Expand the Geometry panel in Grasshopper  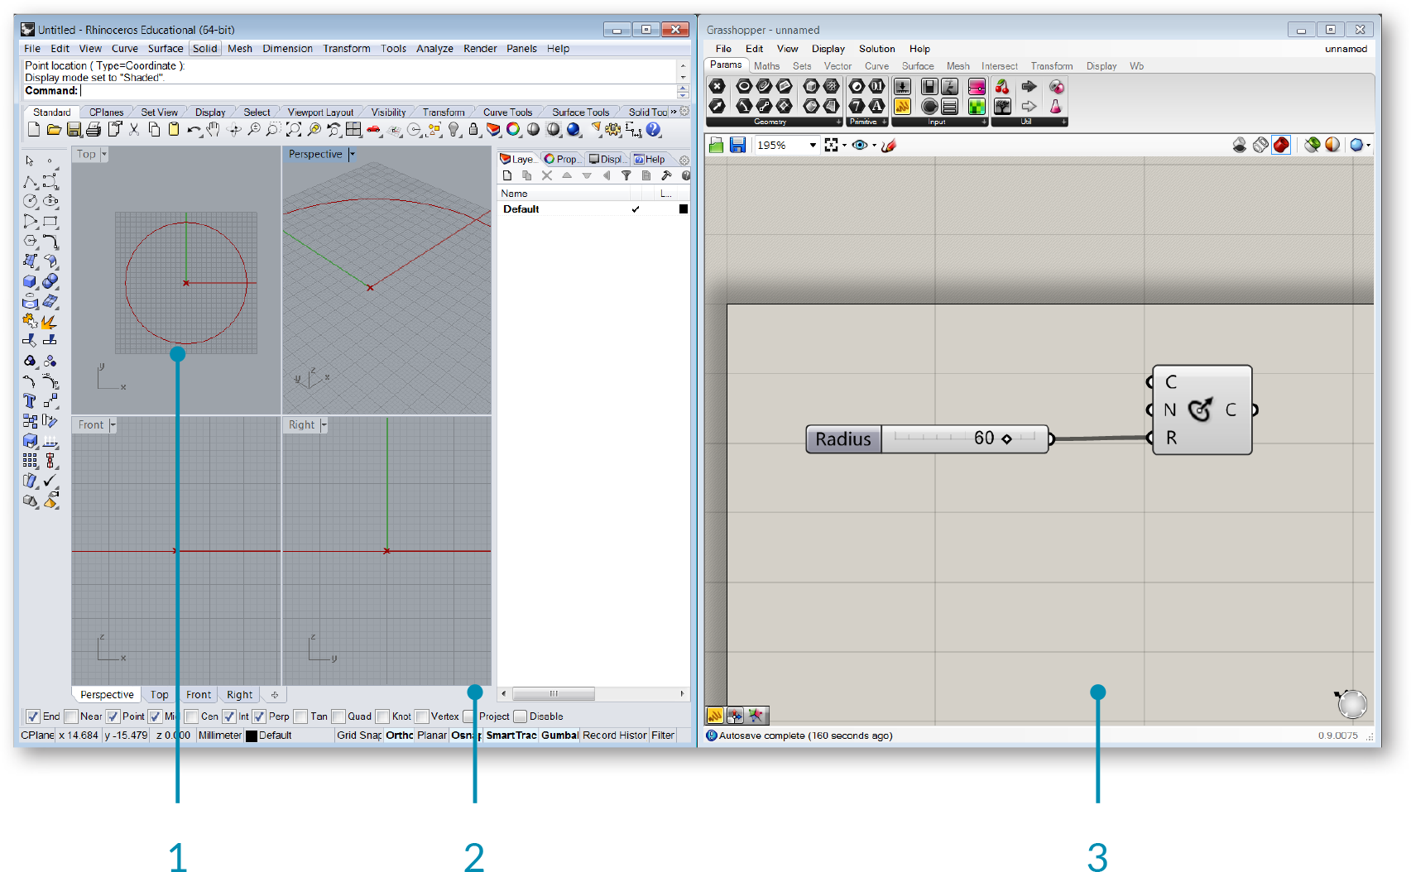(x=838, y=122)
